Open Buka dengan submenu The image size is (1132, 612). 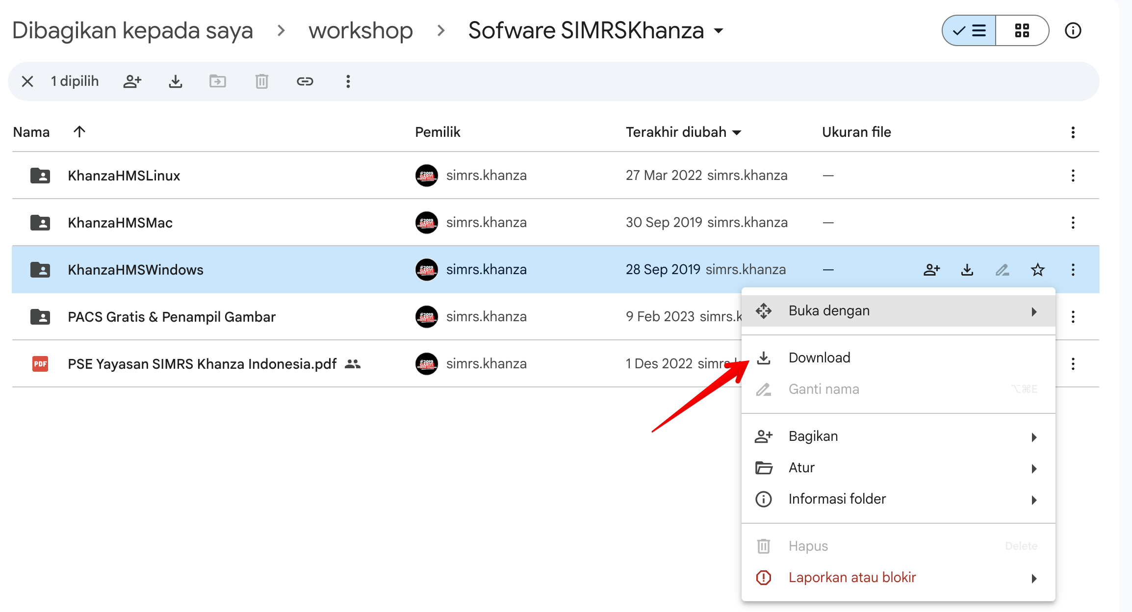899,311
